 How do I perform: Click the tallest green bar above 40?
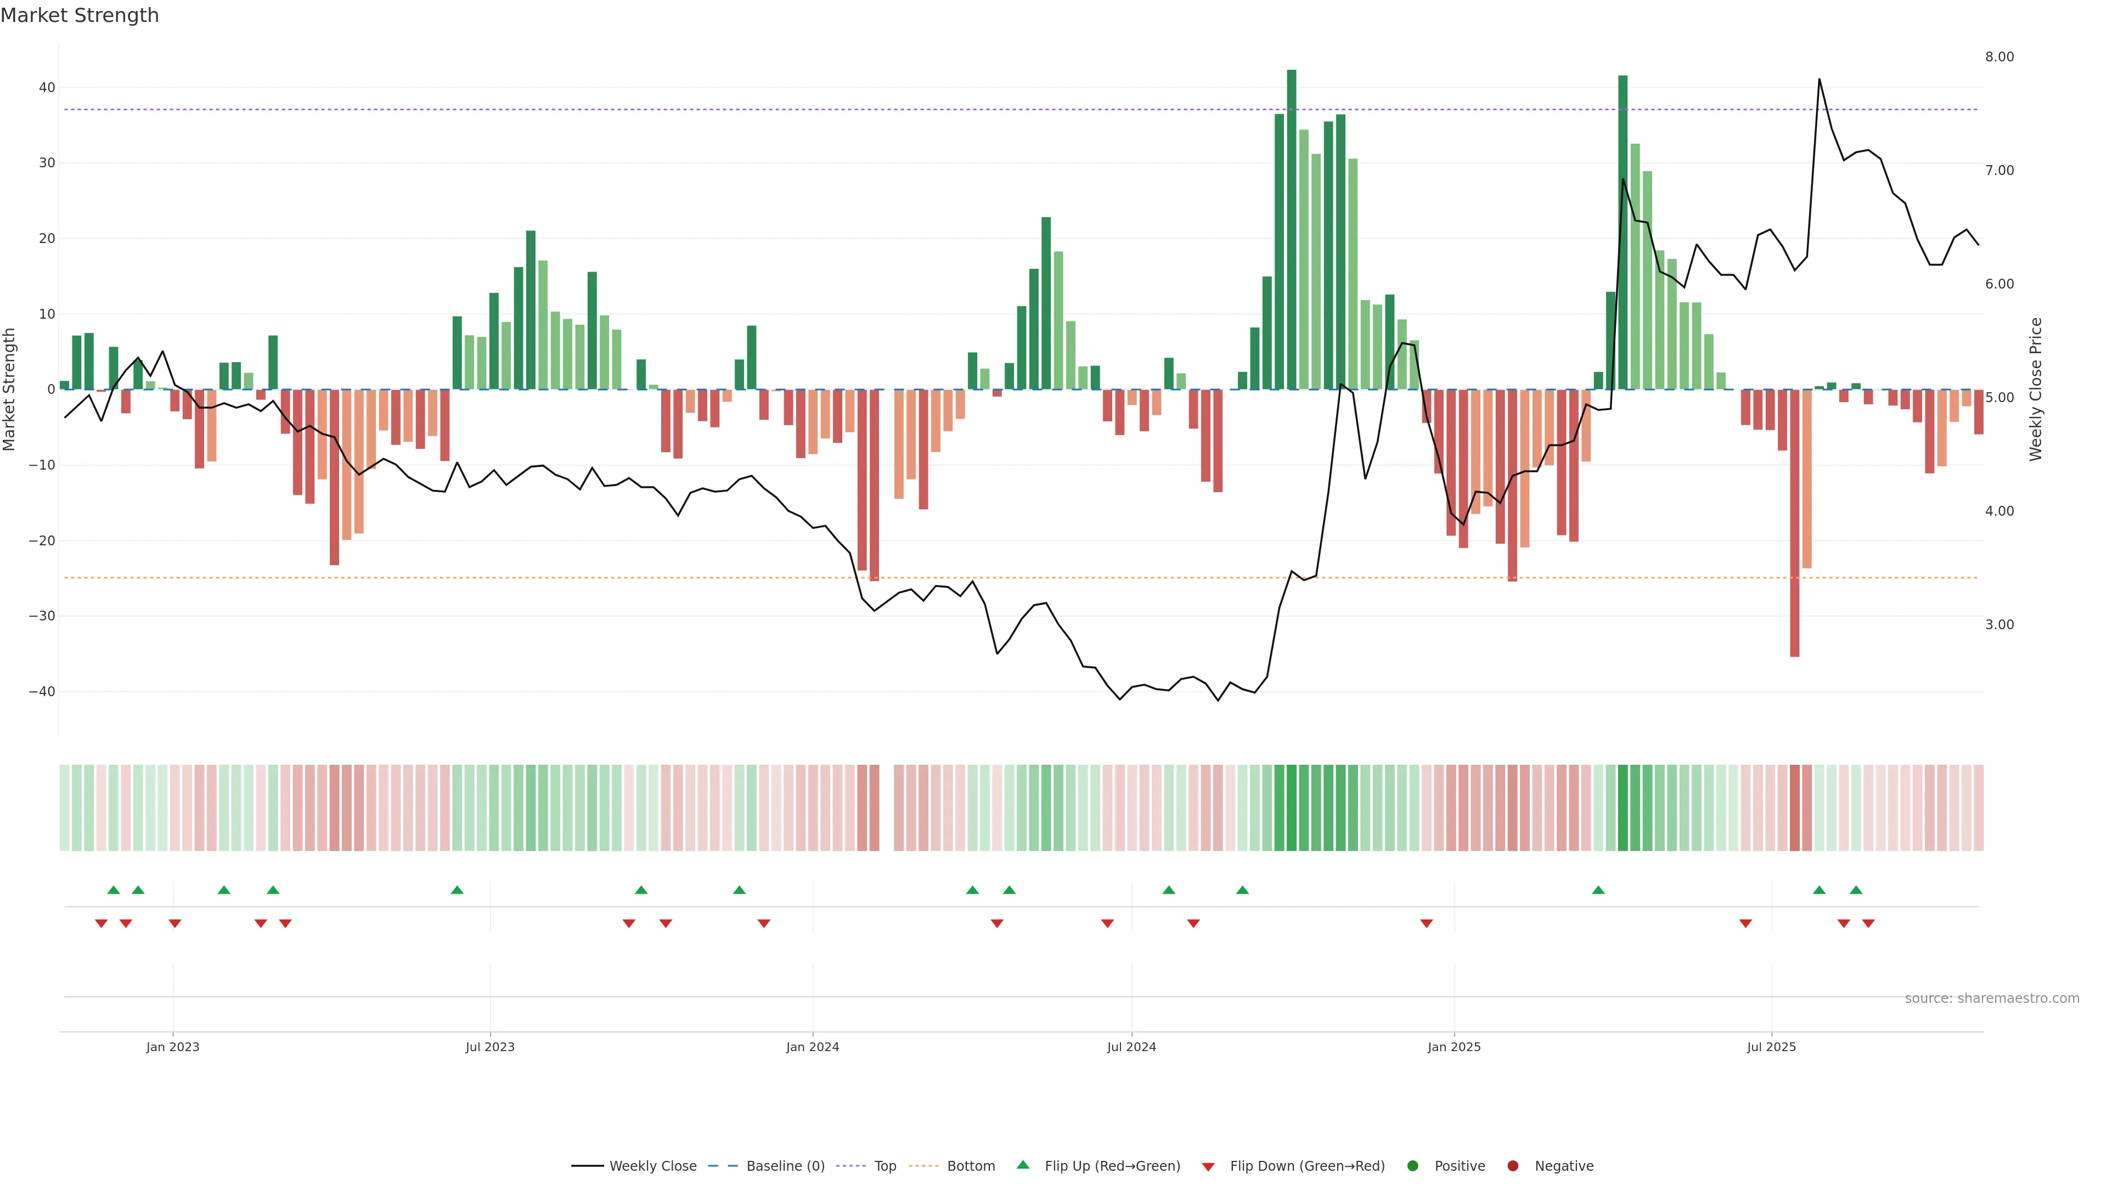pyautogui.click(x=1292, y=229)
